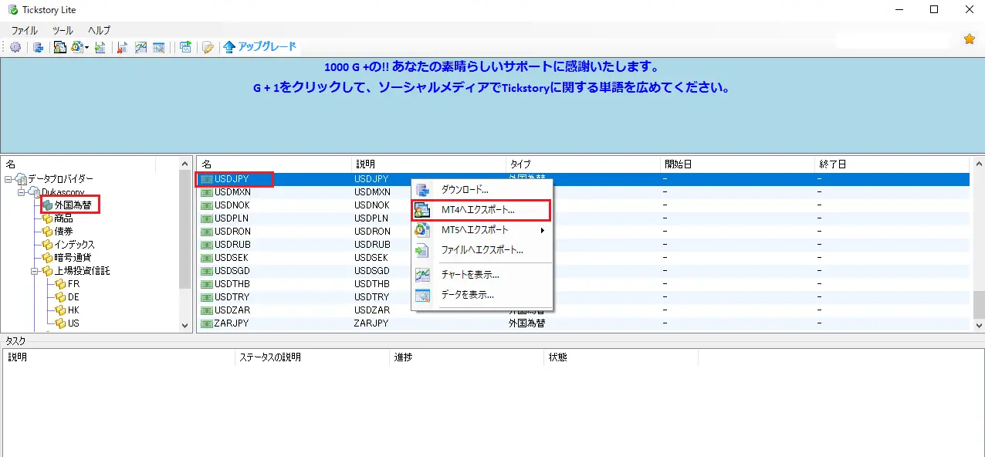985x457 pixels.
Task: Click the MT4 export toolbar icon
Action: coord(59,47)
